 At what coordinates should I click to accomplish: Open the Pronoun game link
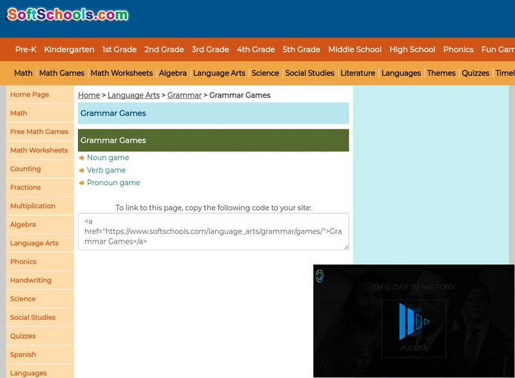click(114, 183)
